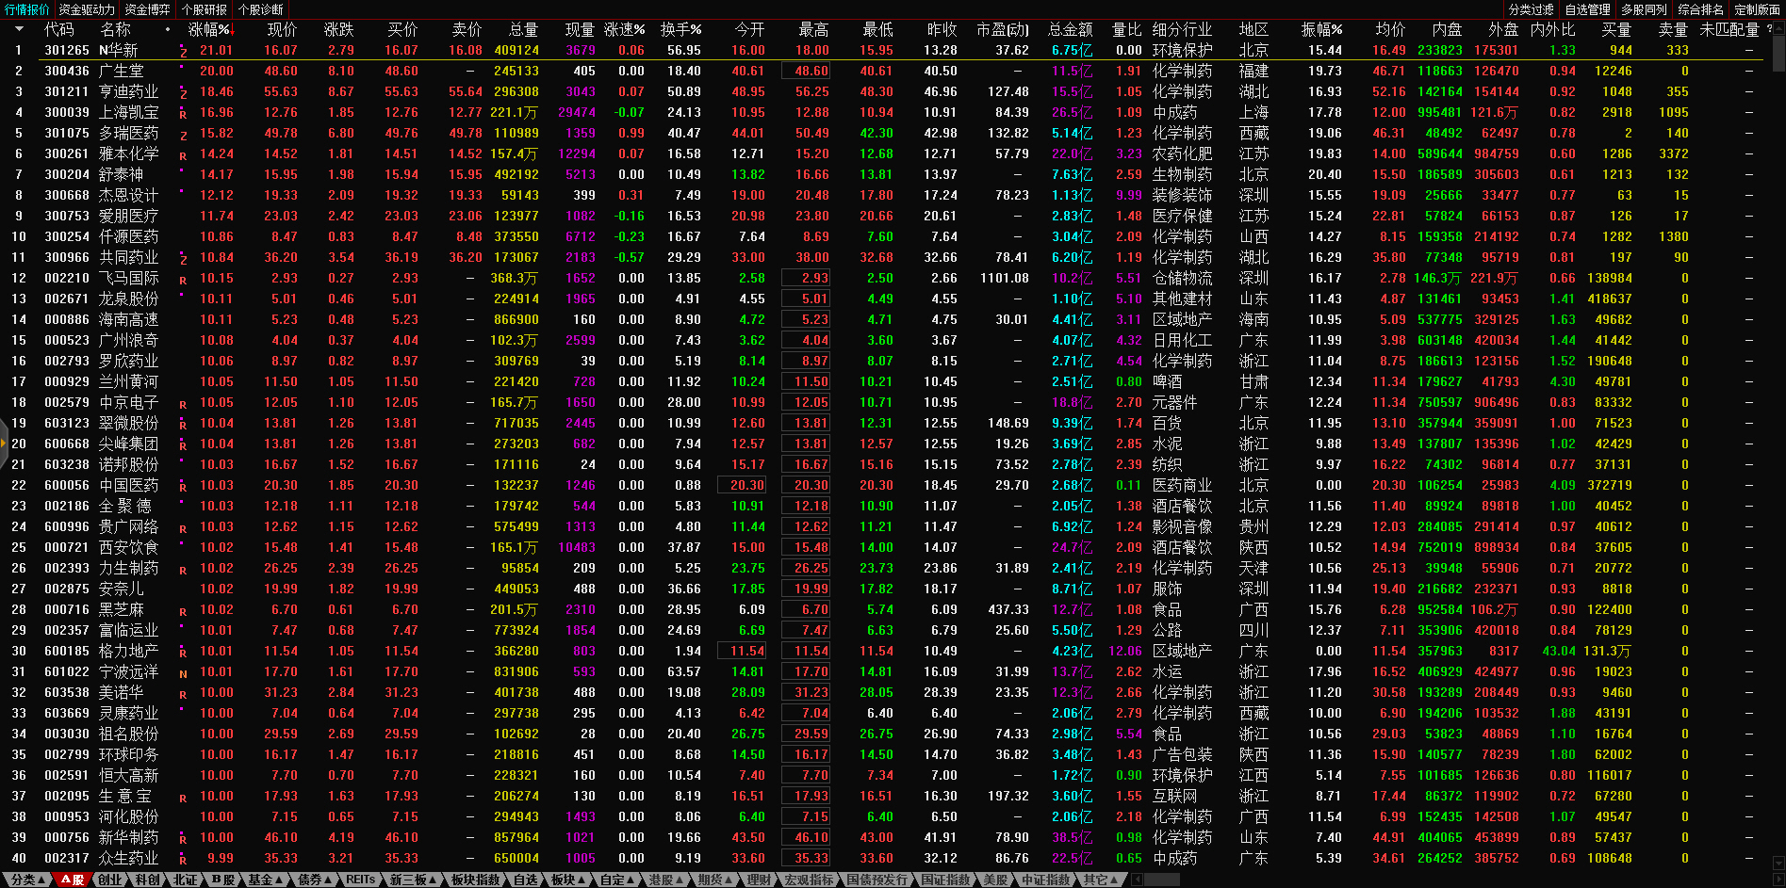1786x888 pixels.
Task: Click the scroll-down arrow of the vertical scrollbar
Action: click(x=1778, y=861)
